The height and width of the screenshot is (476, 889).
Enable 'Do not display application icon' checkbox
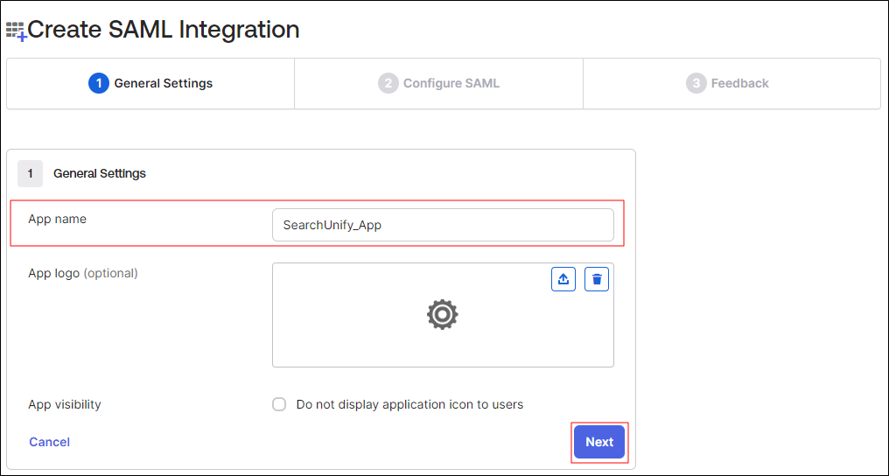(279, 404)
